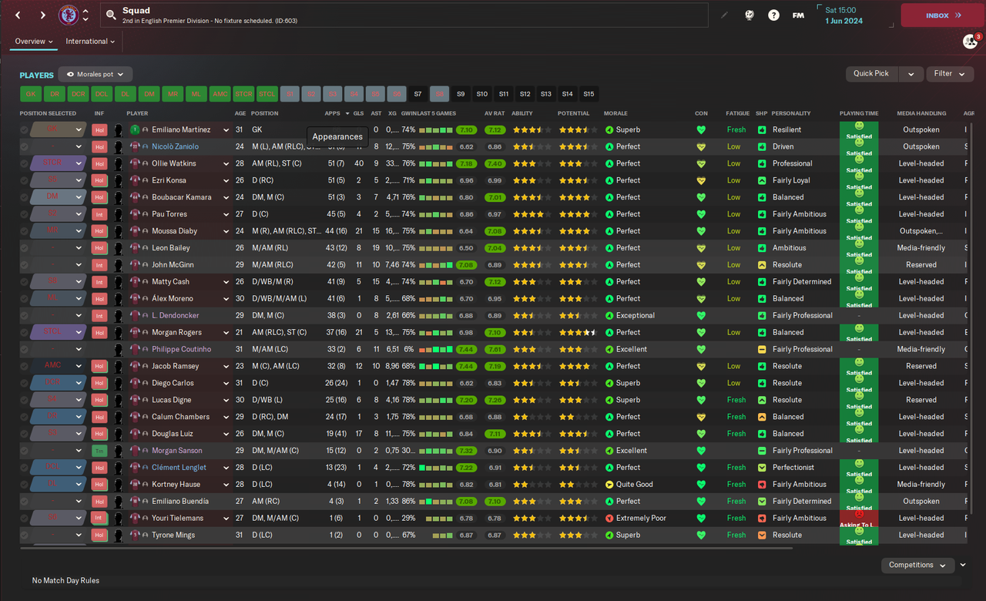Viewport: 986px width, 601px height.
Task: Open the Filter dropdown
Action: [950, 74]
